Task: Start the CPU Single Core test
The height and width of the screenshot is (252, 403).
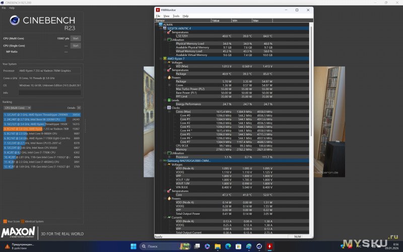Action: pos(76,46)
